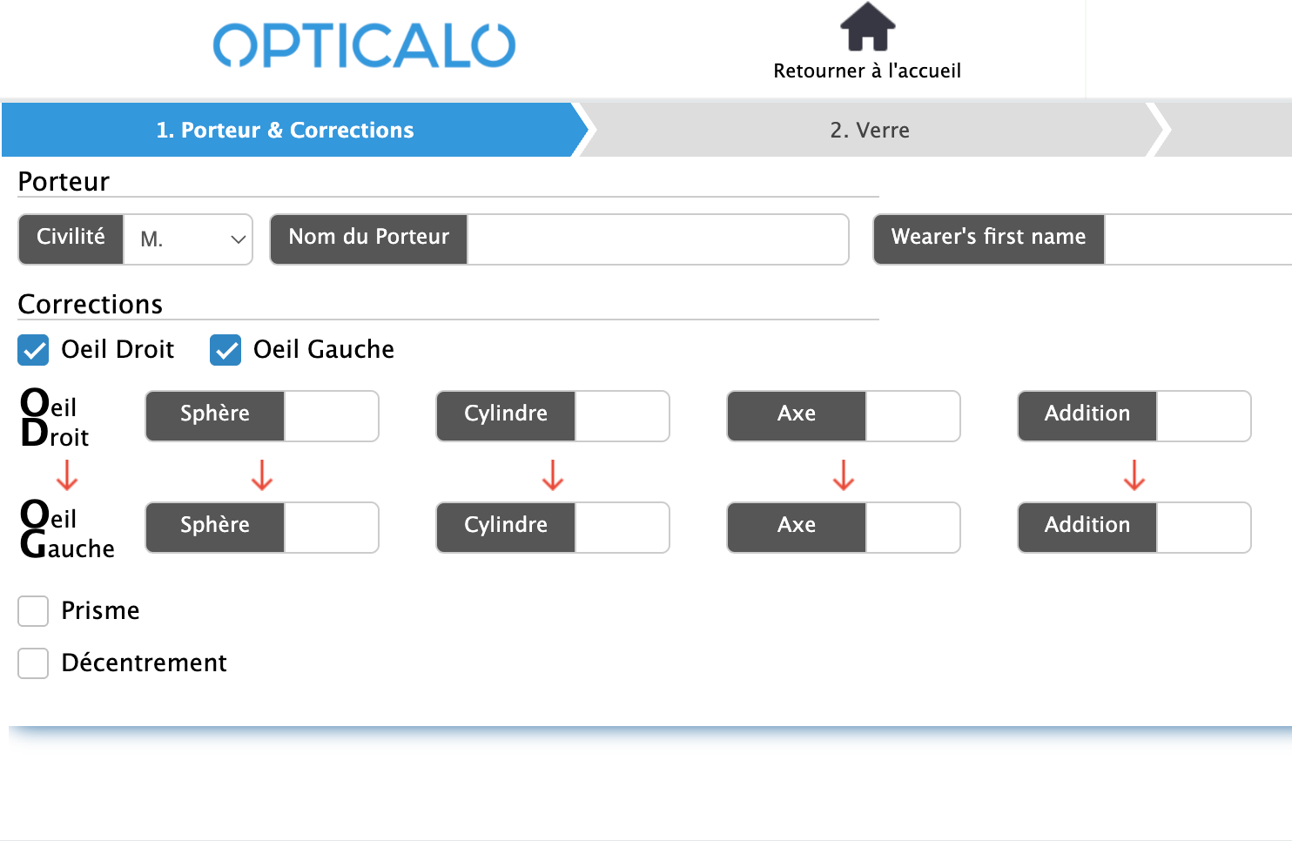Click the OPTICALO logo

pyautogui.click(x=364, y=45)
